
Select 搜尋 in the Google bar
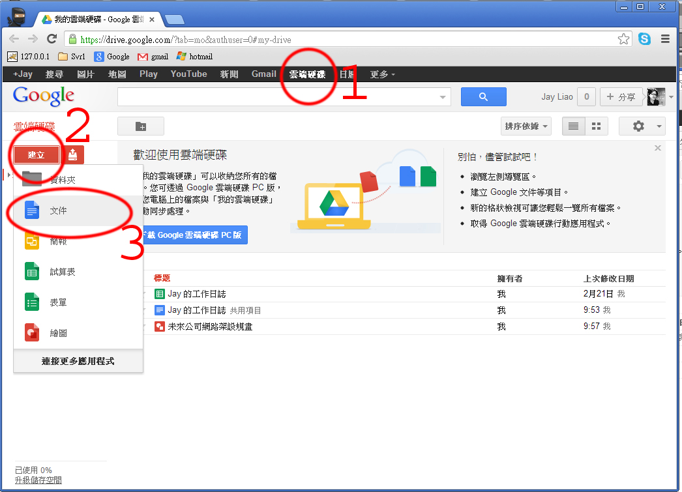coord(54,74)
